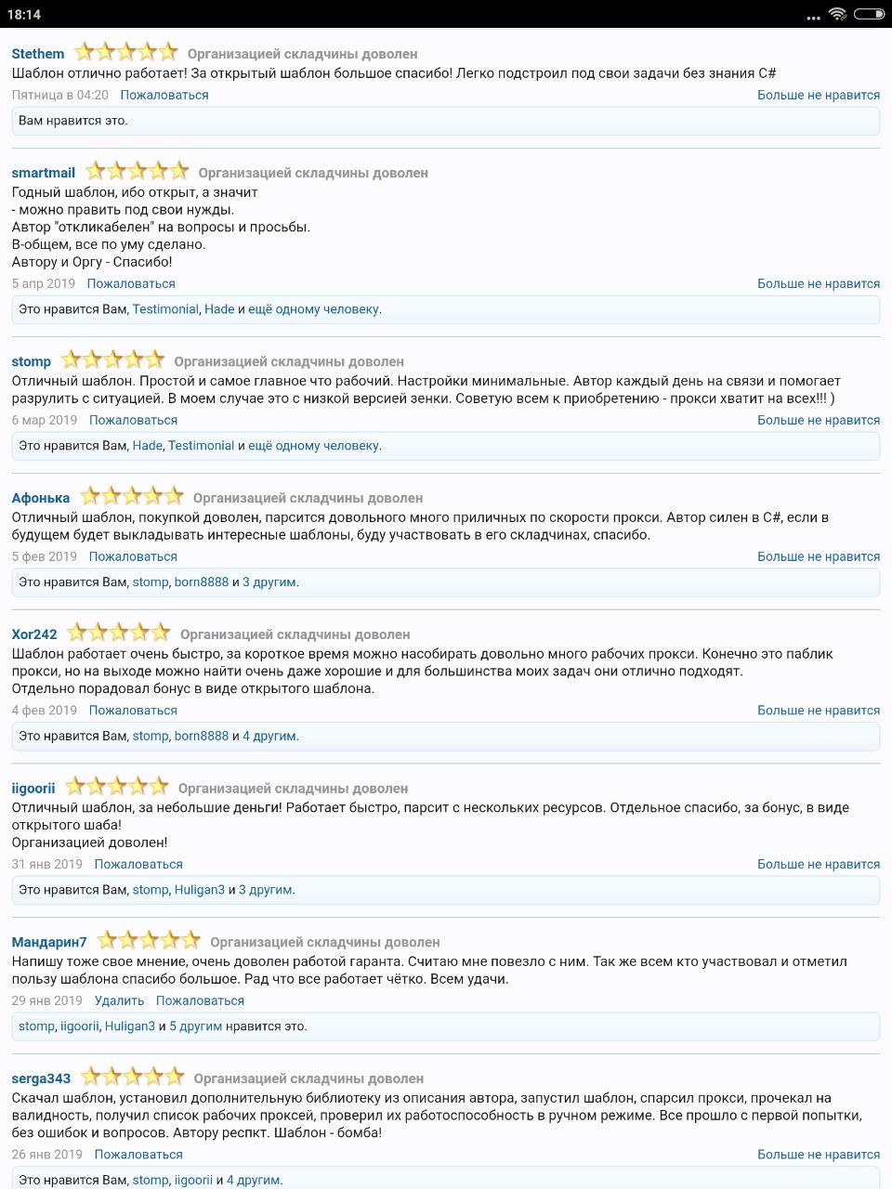Open Stethem's user profile

point(38,54)
